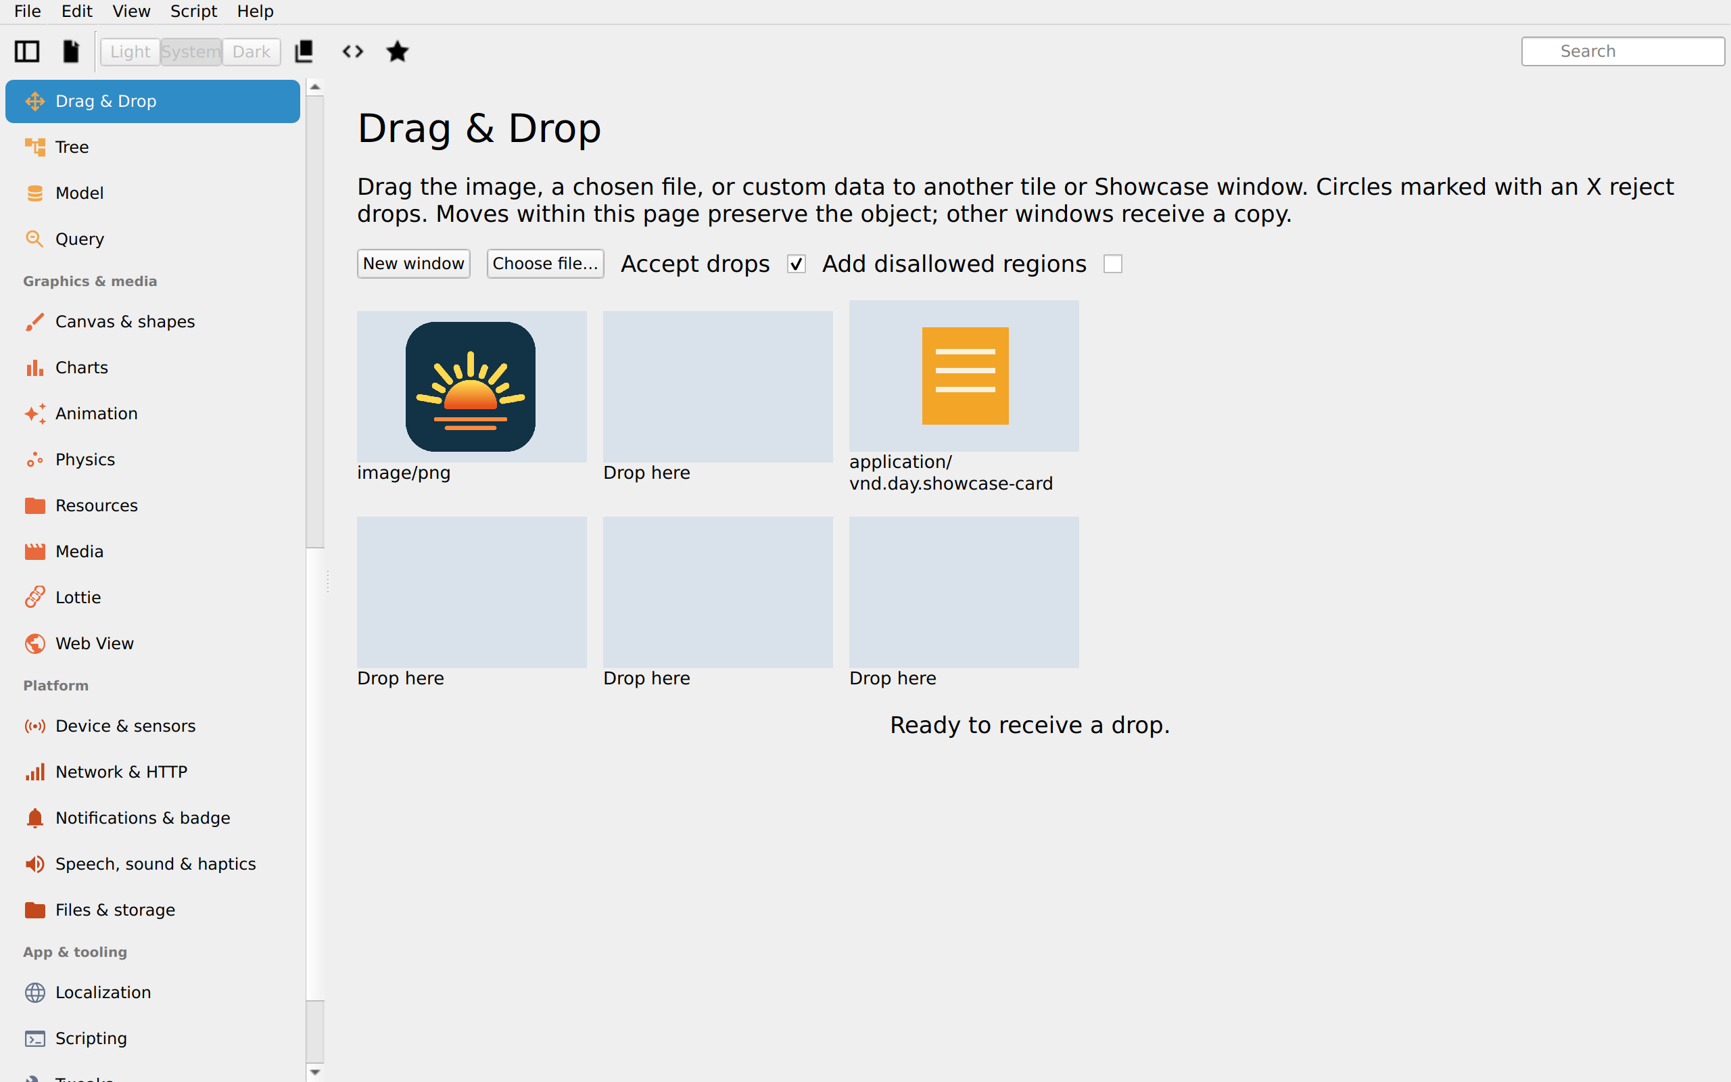This screenshot has width=1731, height=1082.
Task: Click the New window button
Action: [x=413, y=264]
